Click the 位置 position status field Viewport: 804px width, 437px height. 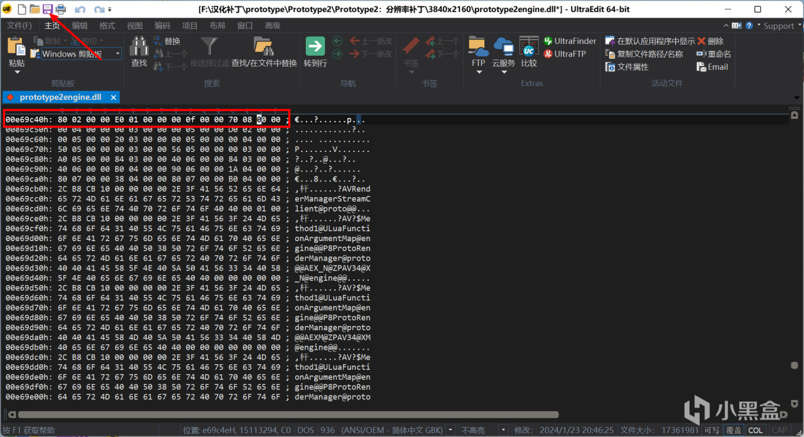coord(236,431)
